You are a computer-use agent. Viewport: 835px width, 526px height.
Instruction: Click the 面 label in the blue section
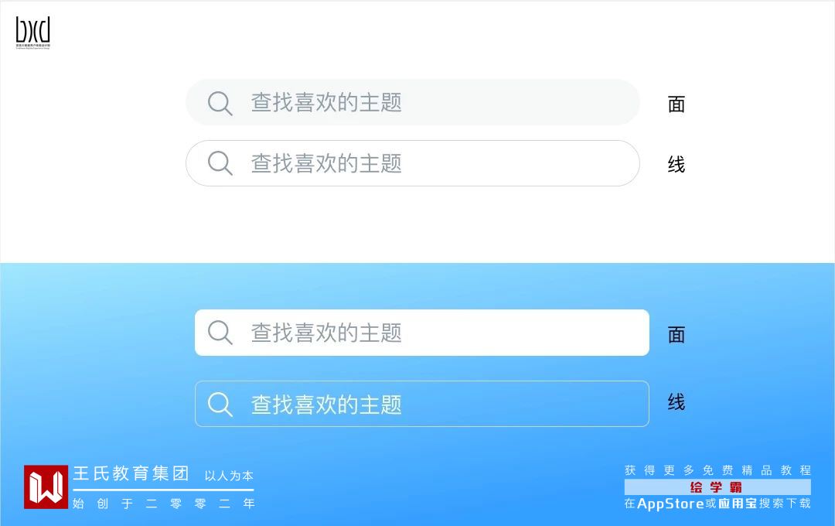pyautogui.click(x=677, y=335)
